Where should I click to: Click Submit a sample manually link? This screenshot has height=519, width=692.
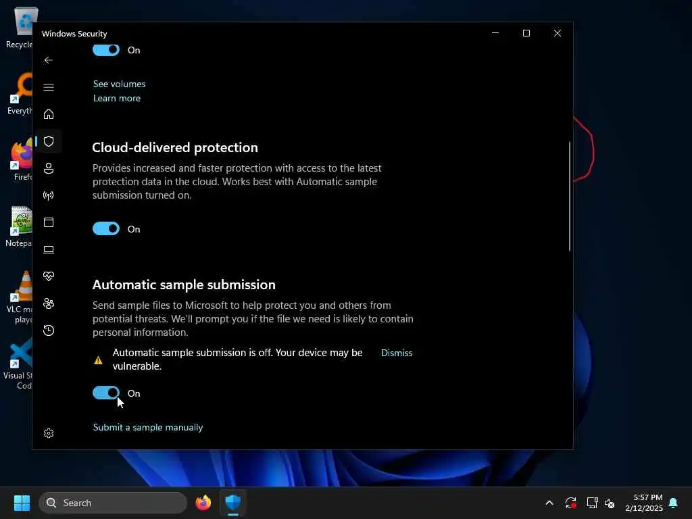click(148, 427)
